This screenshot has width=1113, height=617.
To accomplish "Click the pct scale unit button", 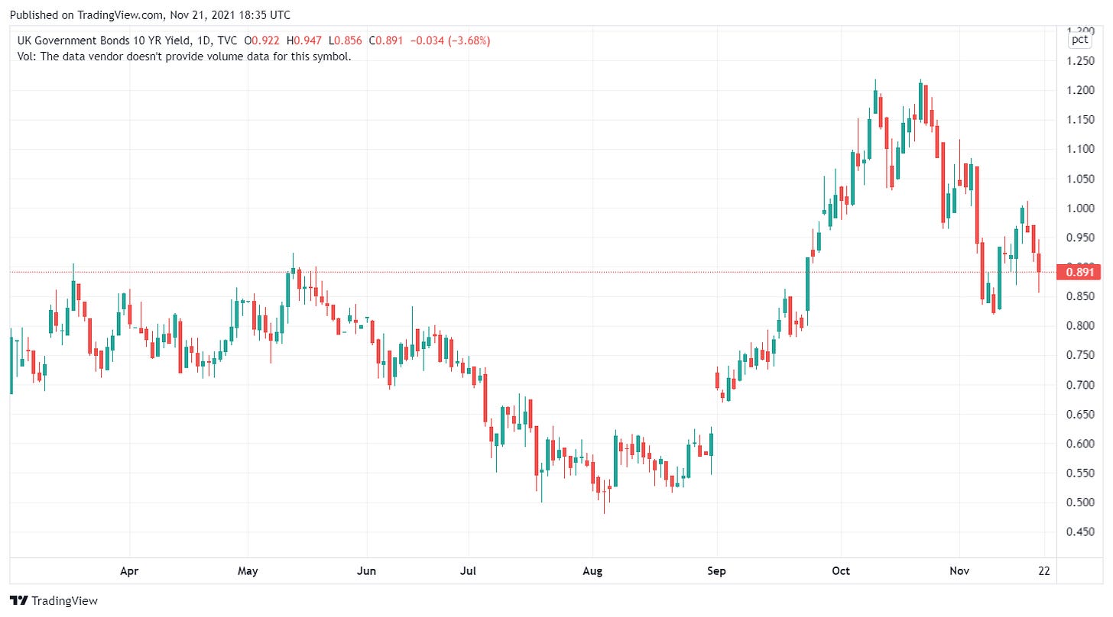I will click(1080, 39).
